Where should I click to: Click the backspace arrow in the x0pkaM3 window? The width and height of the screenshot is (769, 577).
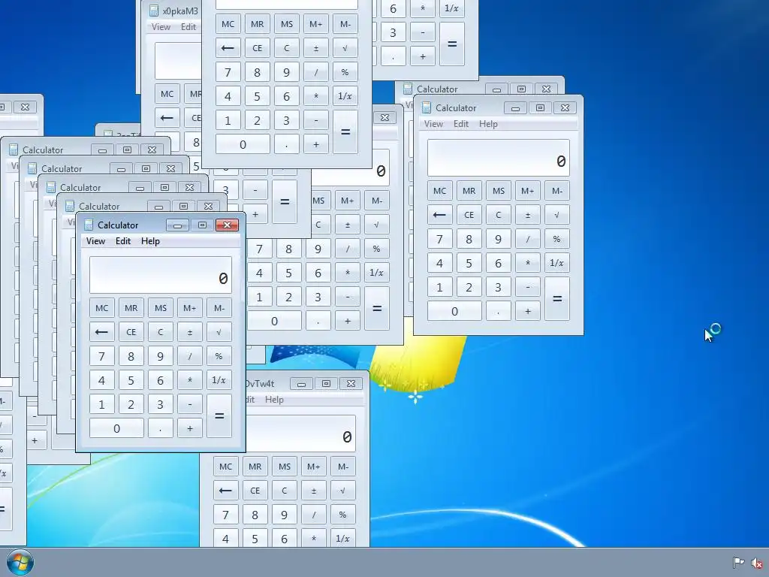(167, 118)
